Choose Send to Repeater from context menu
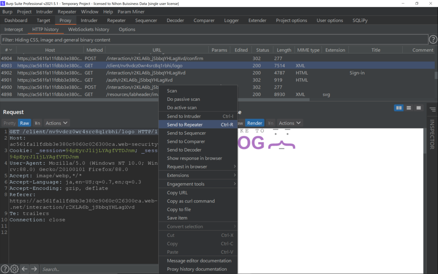 click(x=198, y=125)
